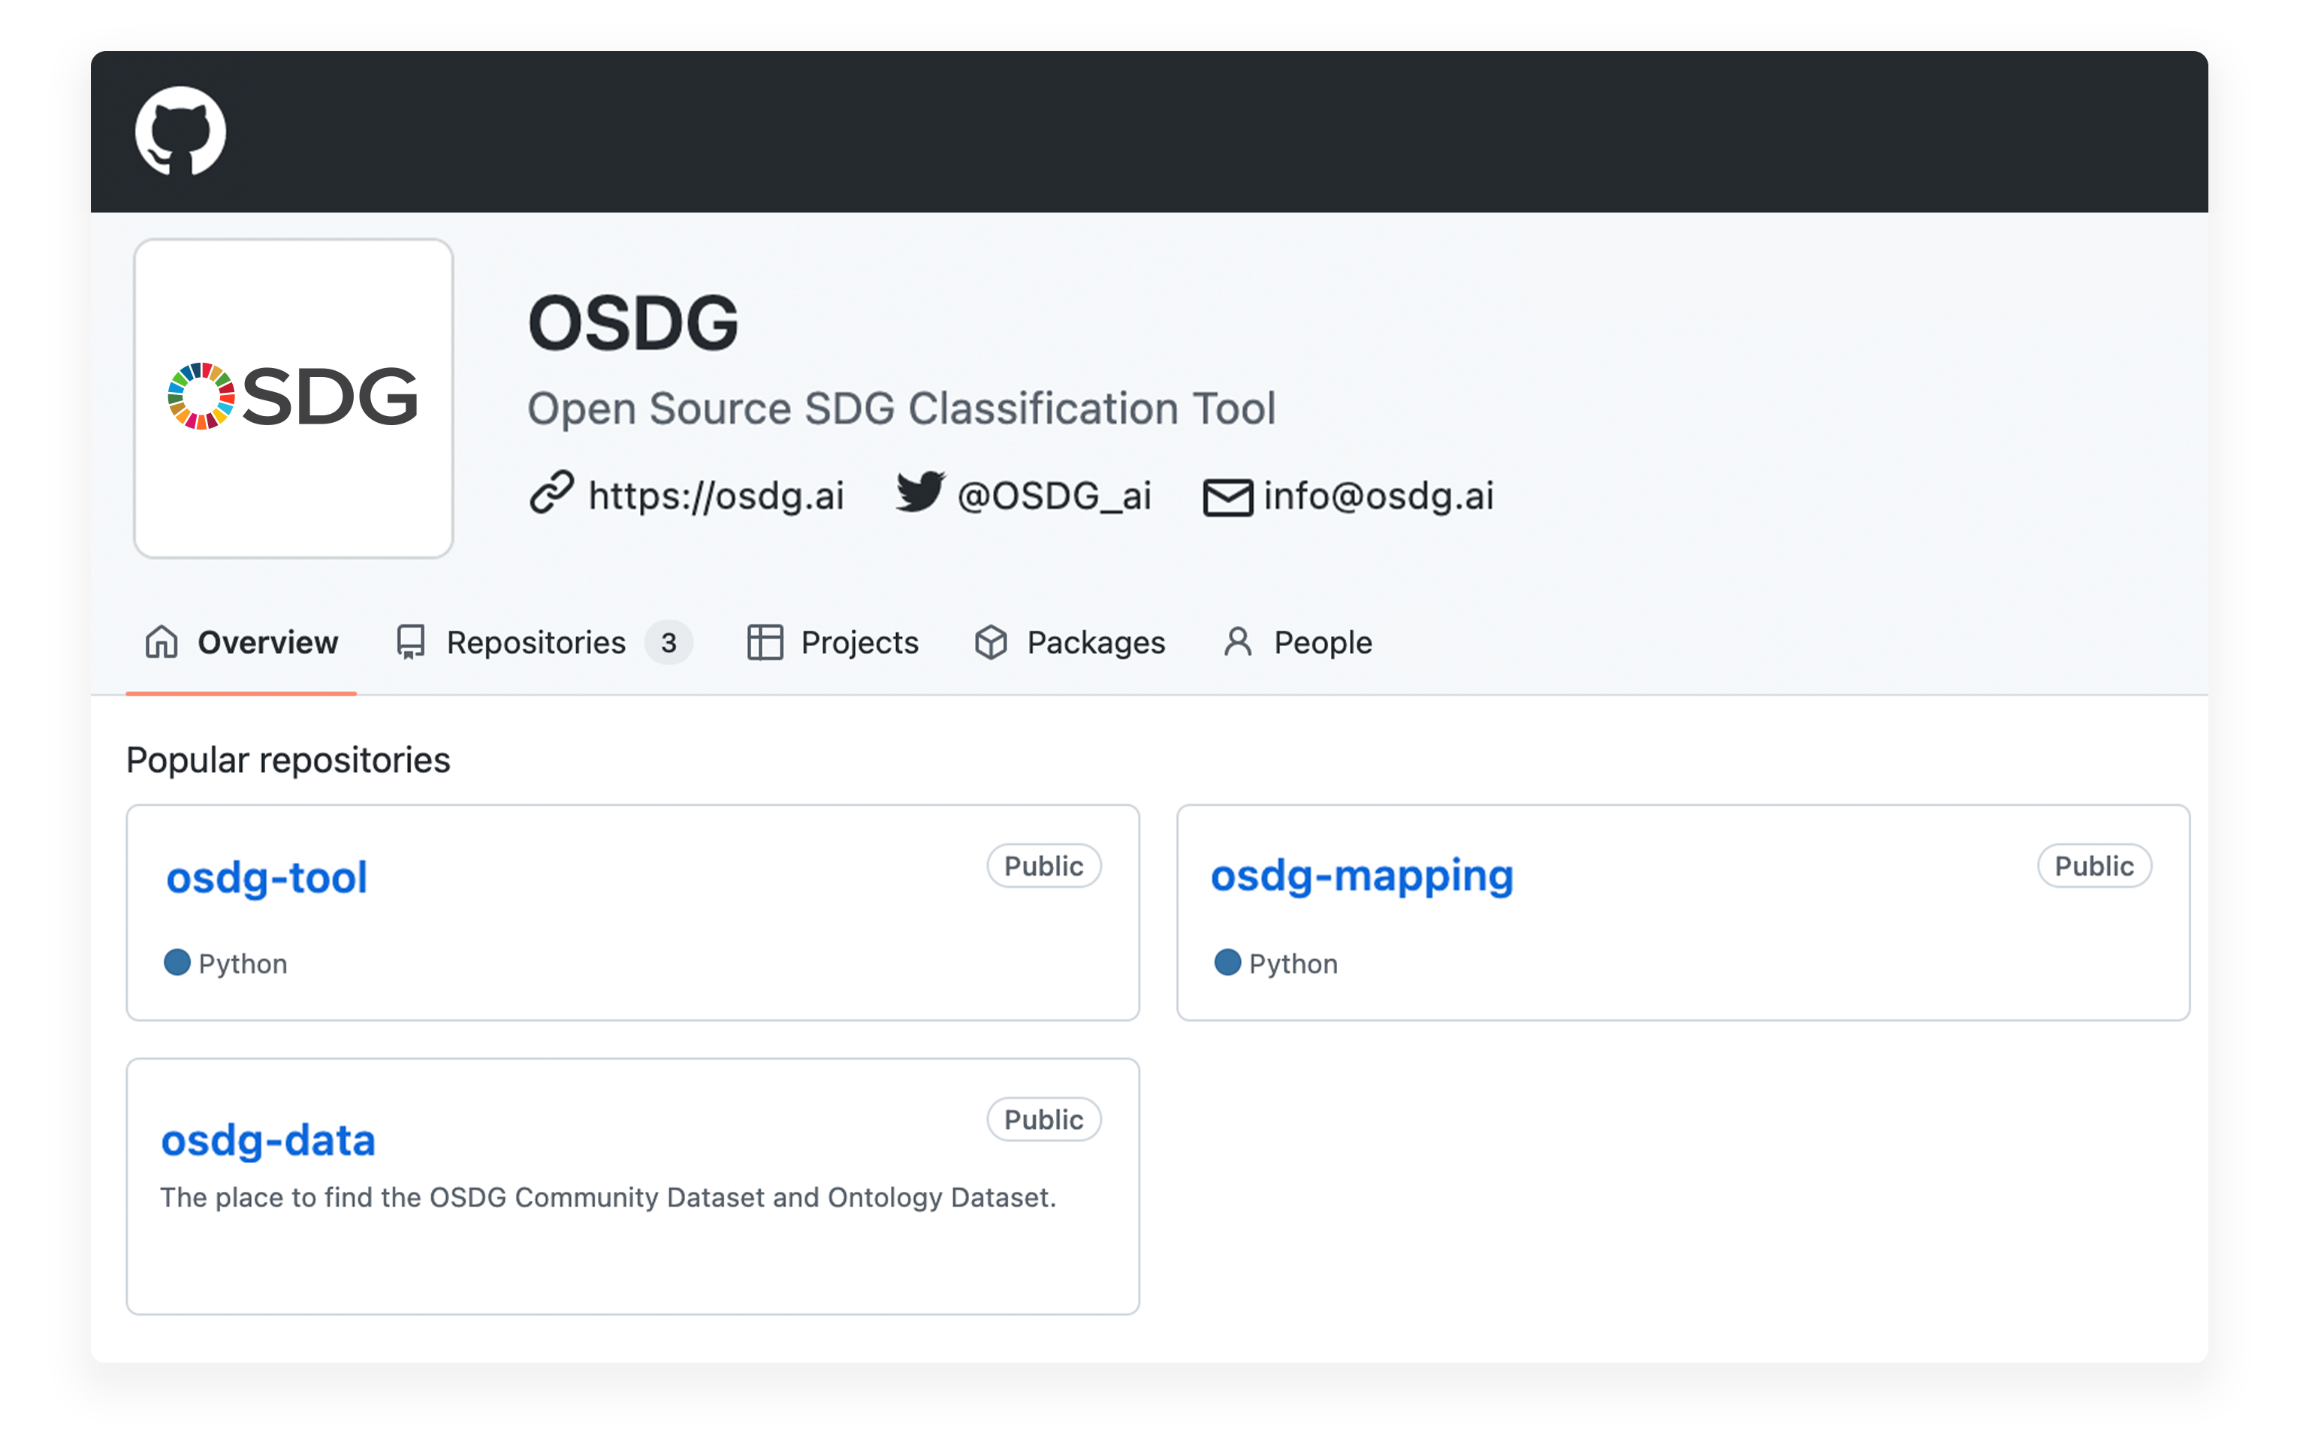Click the People person icon
Viewport: 2300px width, 1442px height.
pyautogui.click(x=1237, y=642)
